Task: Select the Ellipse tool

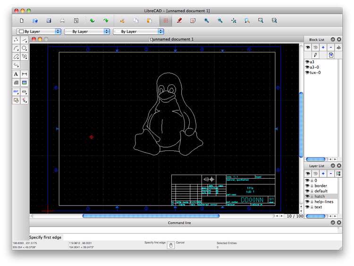Action: (x=16, y=57)
